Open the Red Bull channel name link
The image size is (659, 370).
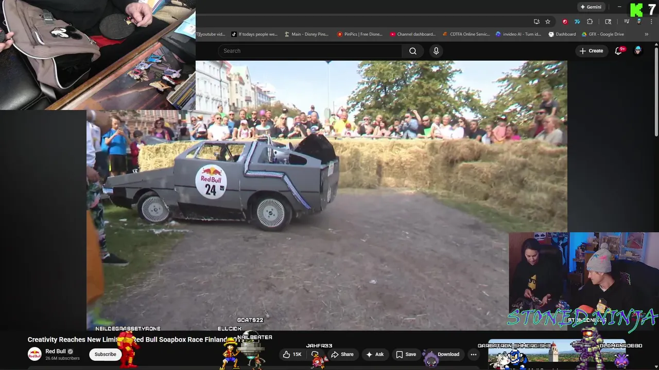(x=56, y=351)
